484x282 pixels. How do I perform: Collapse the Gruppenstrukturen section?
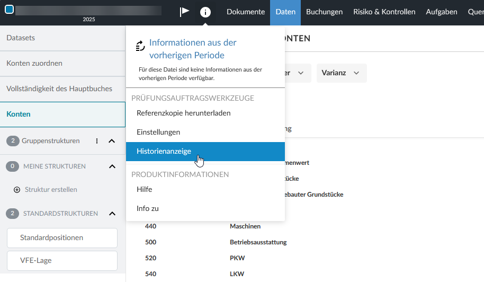coord(112,141)
